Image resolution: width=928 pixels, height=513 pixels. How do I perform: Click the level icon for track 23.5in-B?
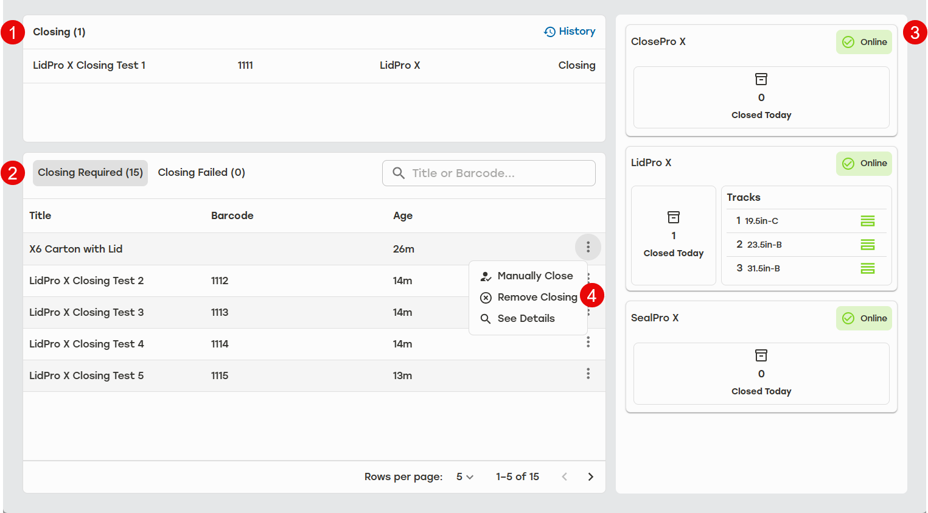point(868,245)
